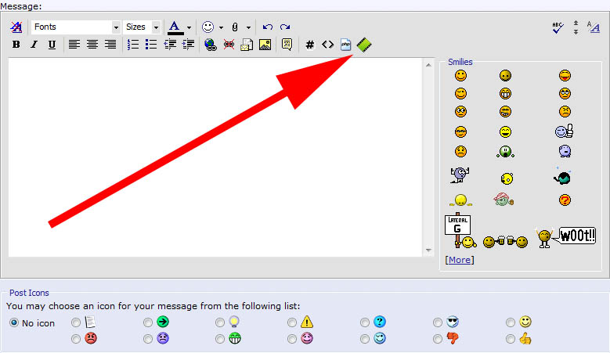The height and width of the screenshot is (353, 610).
Task: Toggle bold formatting
Action: (16, 45)
